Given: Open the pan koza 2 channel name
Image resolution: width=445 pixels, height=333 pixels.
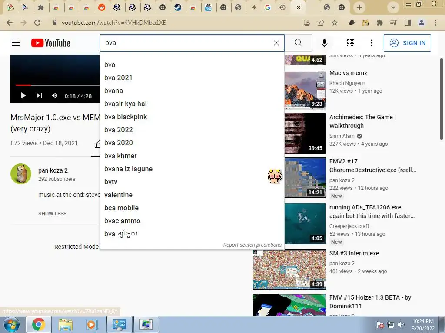Looking at the screenshot, I should coord(53,170).
